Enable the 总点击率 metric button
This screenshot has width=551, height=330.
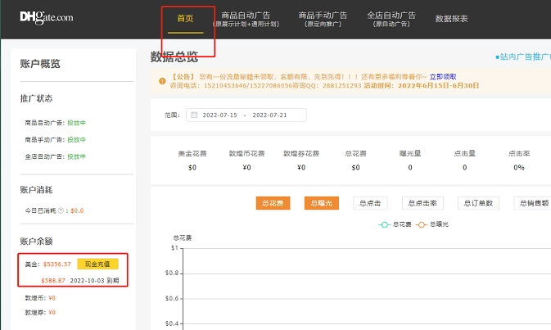pyautogui.click(x=422, y=203)
